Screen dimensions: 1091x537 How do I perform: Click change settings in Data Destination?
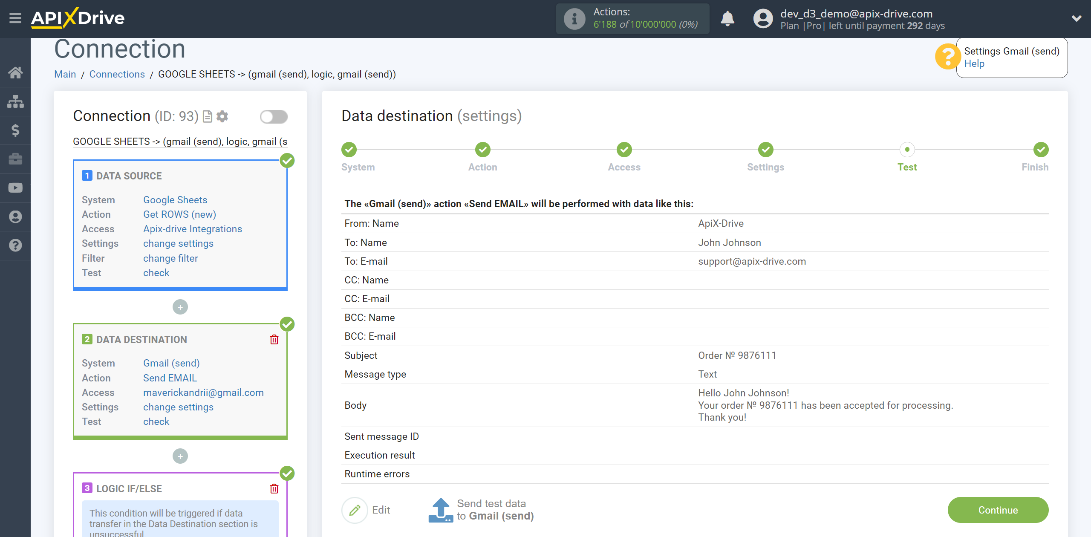coord(178,407)
